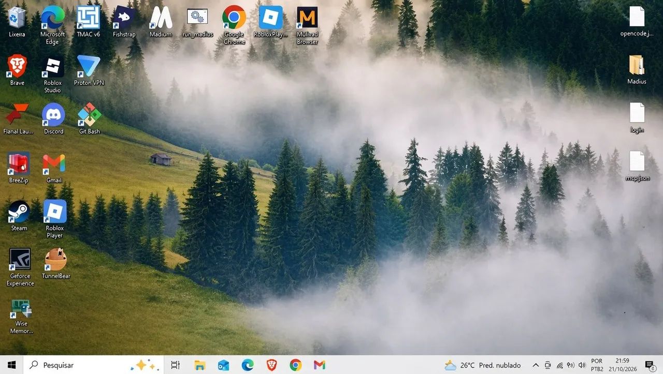
Task: Open the Madium desktop shortcut
Action: 161,22
